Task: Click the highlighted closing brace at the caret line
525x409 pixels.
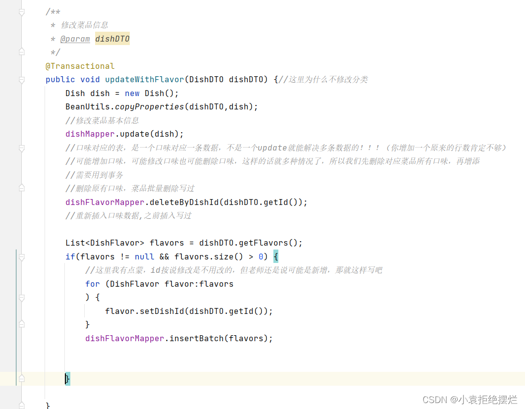Action: 68,379
